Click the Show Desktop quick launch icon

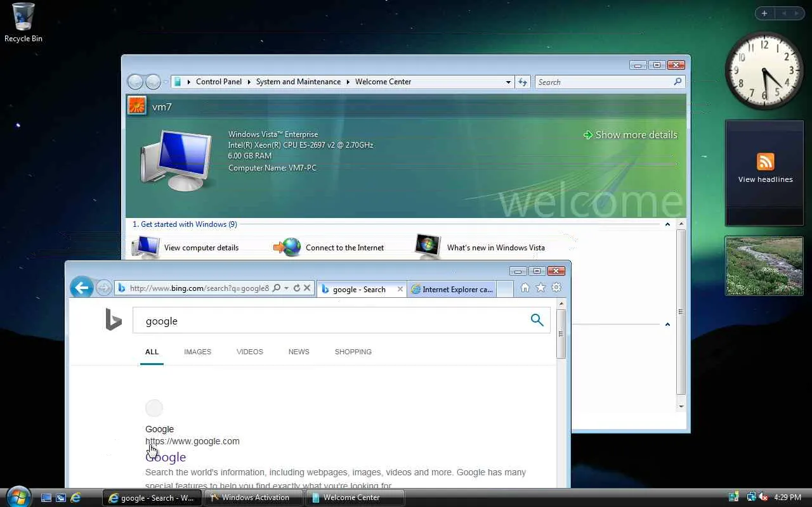click(46, 498)
